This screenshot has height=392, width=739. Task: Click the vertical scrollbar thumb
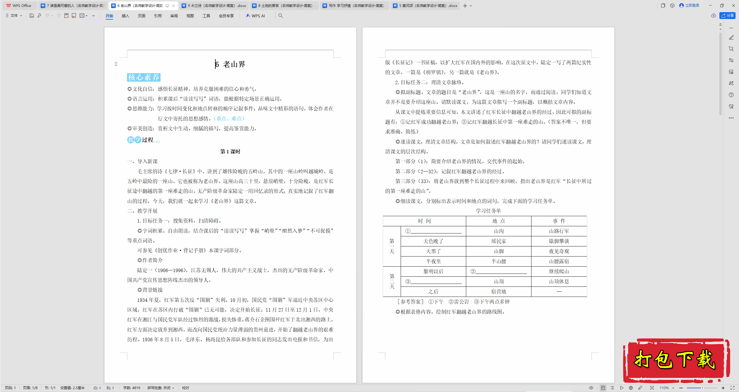point(721,73)
